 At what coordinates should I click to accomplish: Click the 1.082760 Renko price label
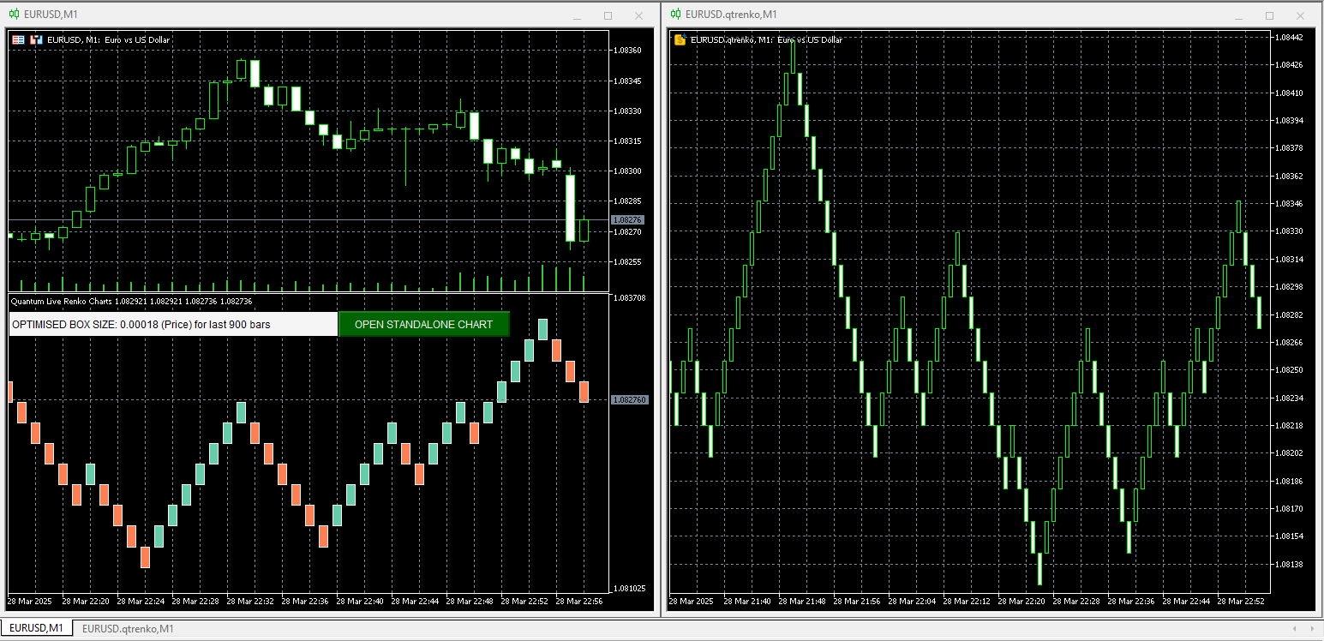pyautogui.click(x=630, y=400)
